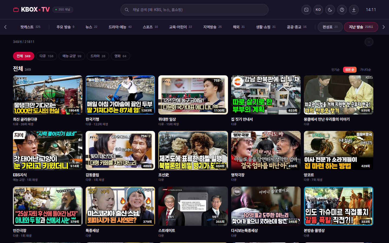The width and height of the screenshot is (389, 243).
Task: Open the 공공·종교 category
Action: (x=297, y=27)
